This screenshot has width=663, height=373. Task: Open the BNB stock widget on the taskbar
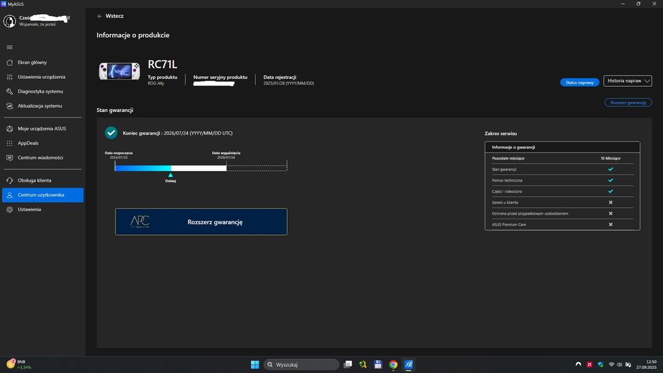(19, 364)
